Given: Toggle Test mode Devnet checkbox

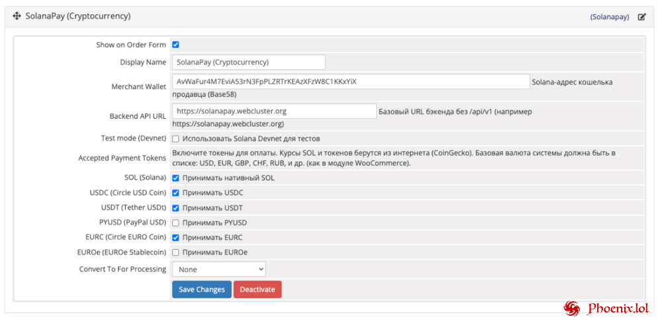Looking at the screenshot, I should click(x=175, y=139).
